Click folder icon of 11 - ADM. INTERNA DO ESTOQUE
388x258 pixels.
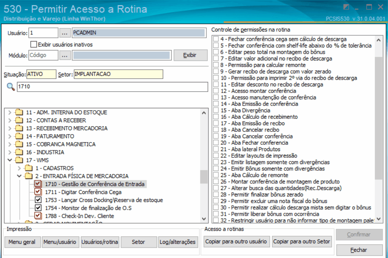(x=19, y=112)
